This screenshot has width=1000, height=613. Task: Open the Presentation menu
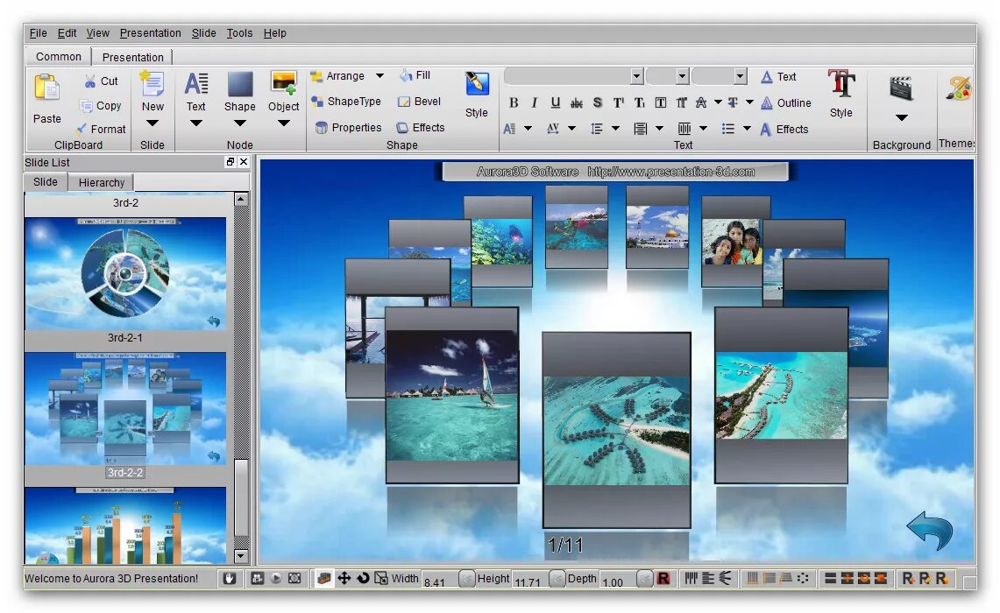pos(150,33)
